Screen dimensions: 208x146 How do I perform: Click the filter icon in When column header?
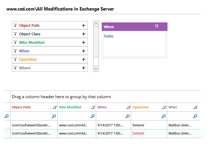click(x=128, y=107)
